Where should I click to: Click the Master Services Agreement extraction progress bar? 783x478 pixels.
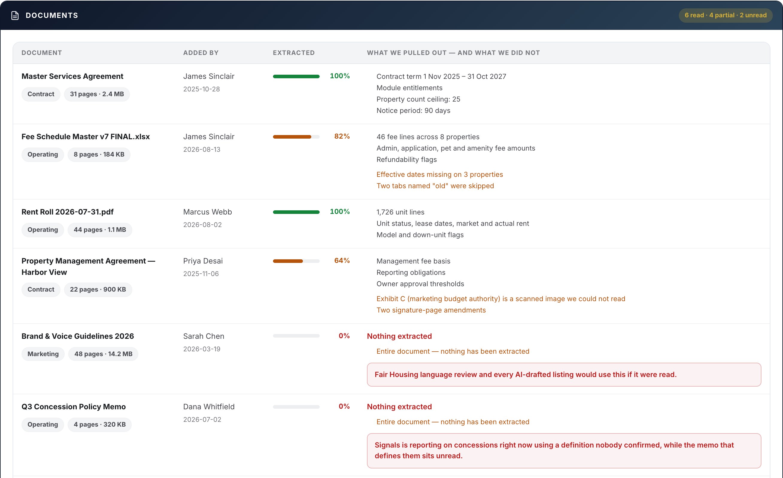(x=296, y=76)
